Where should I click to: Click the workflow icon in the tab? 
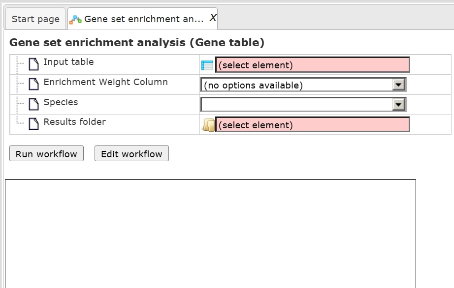[75, 20]
